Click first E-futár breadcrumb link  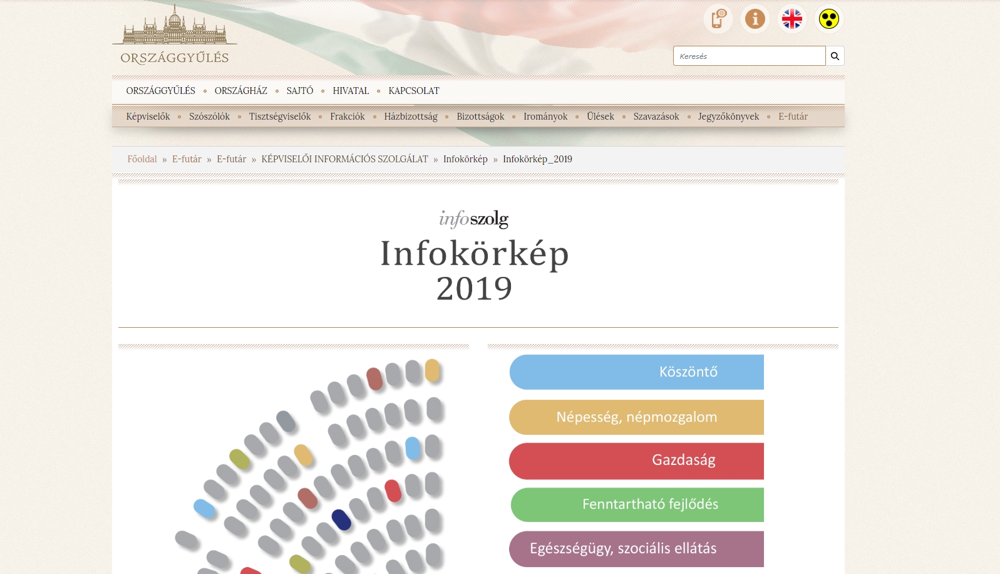click(187, 159)
